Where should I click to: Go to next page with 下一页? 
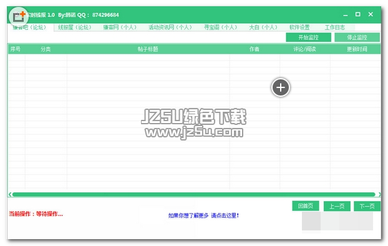[x=367, y=206]
